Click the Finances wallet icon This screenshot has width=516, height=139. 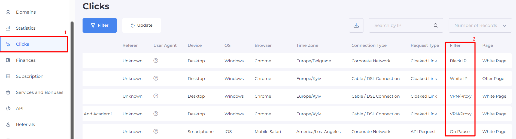(x=8, y=60)
